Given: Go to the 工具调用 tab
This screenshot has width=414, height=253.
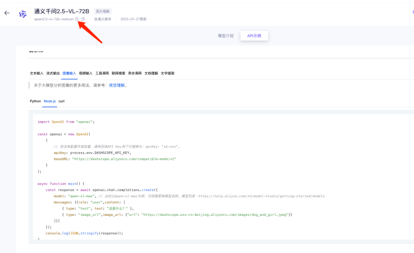Looking at the screenshot, I should [x=102, y=73].
